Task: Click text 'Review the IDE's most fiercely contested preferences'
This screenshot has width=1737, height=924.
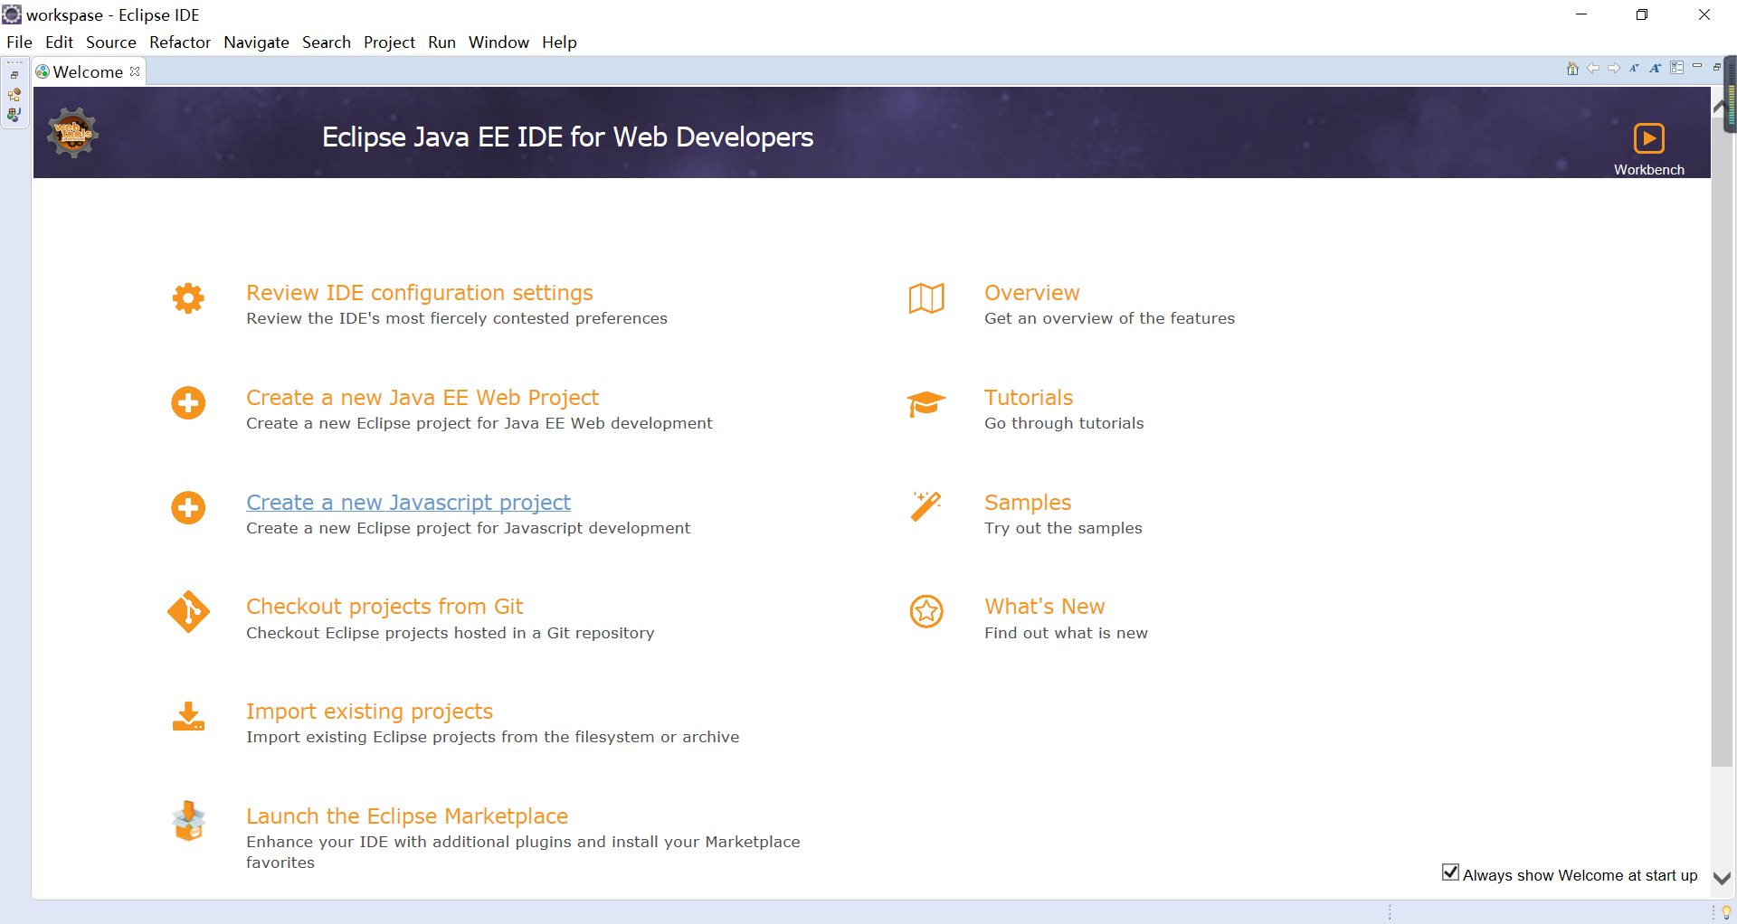Action: coord(457,318)
